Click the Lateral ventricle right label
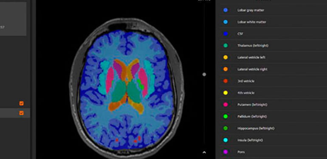This screenshot has height=159, width=327. (x=252, y=69)
